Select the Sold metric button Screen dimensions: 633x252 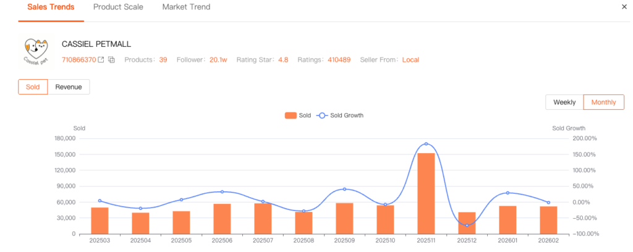[33, 87]
